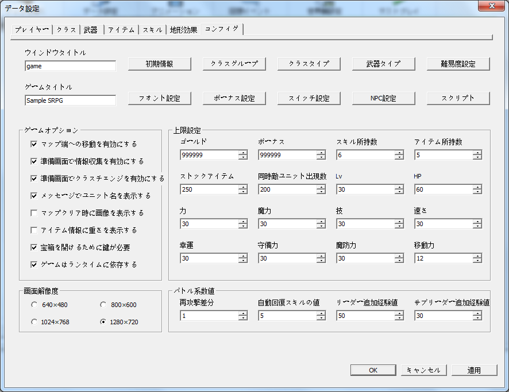Toggle 準備画面でクラスチェンジを有効にする checkbox

click(x=34, y=178)
